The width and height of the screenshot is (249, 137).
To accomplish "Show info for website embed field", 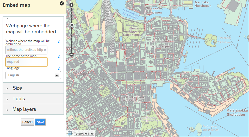I will 59,41.
